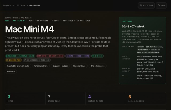Click the activity pulse icon beside Now
Viewport: 171px width, 110px height.
[159, 5]
